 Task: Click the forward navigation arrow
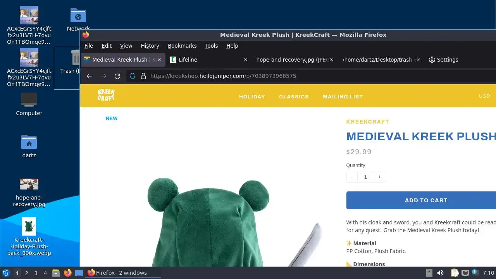point(103,76)
